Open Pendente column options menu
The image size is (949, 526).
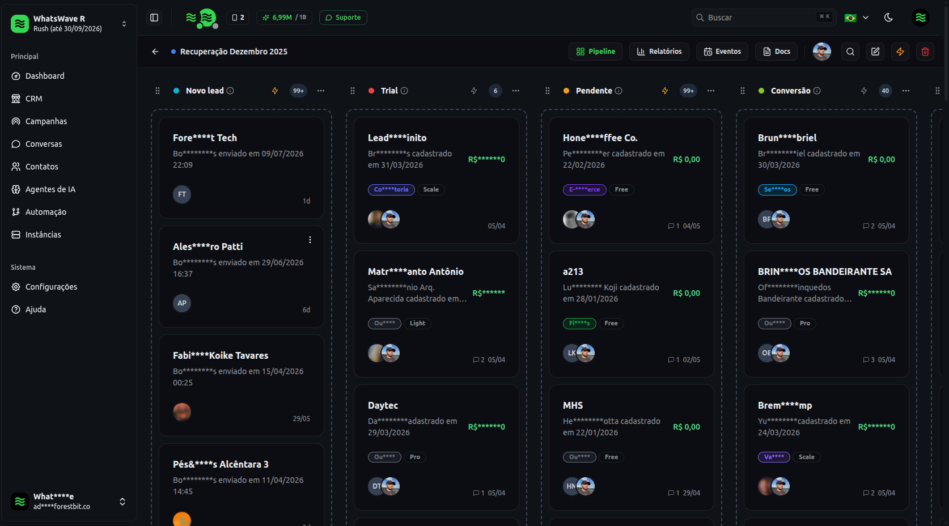[x=711, y=91]
